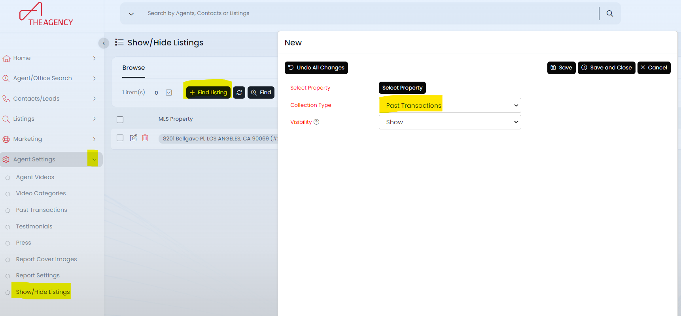Click the Marketing globe icon
The height and width of the screenshot is (316, 681).
(x=6, y=139)
